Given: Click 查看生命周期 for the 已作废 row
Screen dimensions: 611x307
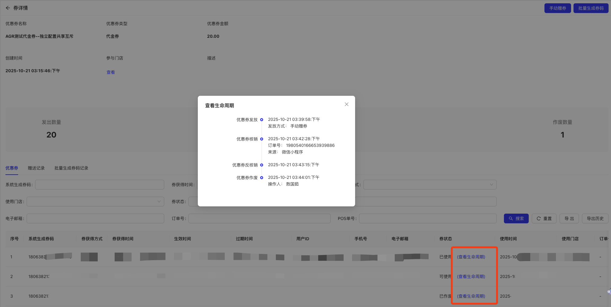Looking at the screenshot, I should [x=471, y=296].
